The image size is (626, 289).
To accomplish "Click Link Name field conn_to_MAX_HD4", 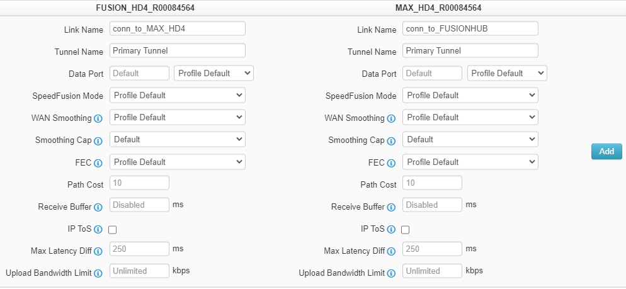I will click(x=177, y=29).
